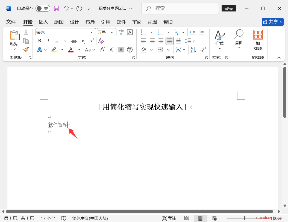The width and height of the screenshot is (288, 222).
Task: Select the Format Painter brush
Action: (26, 50)
